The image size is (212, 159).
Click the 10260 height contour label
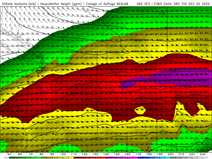click(98, 102)
